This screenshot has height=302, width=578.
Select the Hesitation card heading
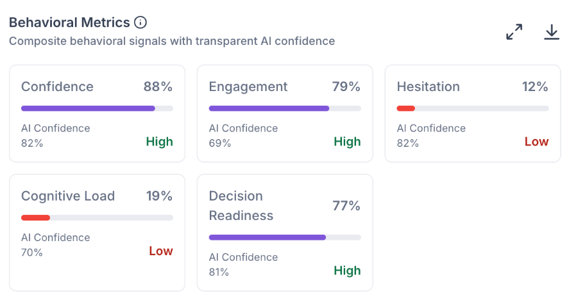coord(429,87)
